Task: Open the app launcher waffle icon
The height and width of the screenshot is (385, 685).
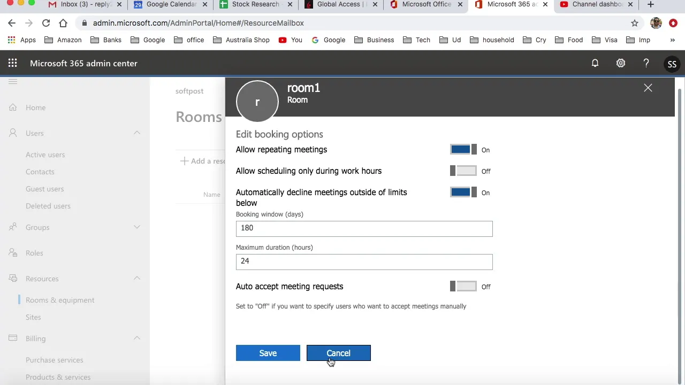Action: 12,63
